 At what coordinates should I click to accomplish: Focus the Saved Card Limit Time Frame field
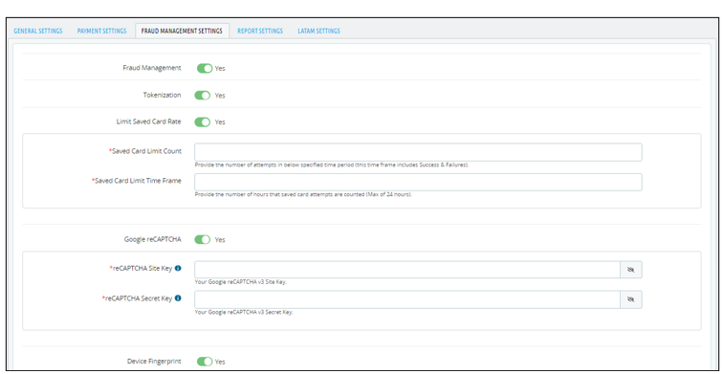pos(418,182)
